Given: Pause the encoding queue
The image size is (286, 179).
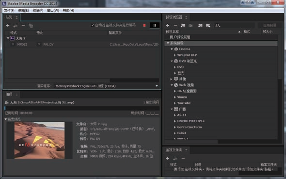Looking at the screenshot, I should [155, 25].
